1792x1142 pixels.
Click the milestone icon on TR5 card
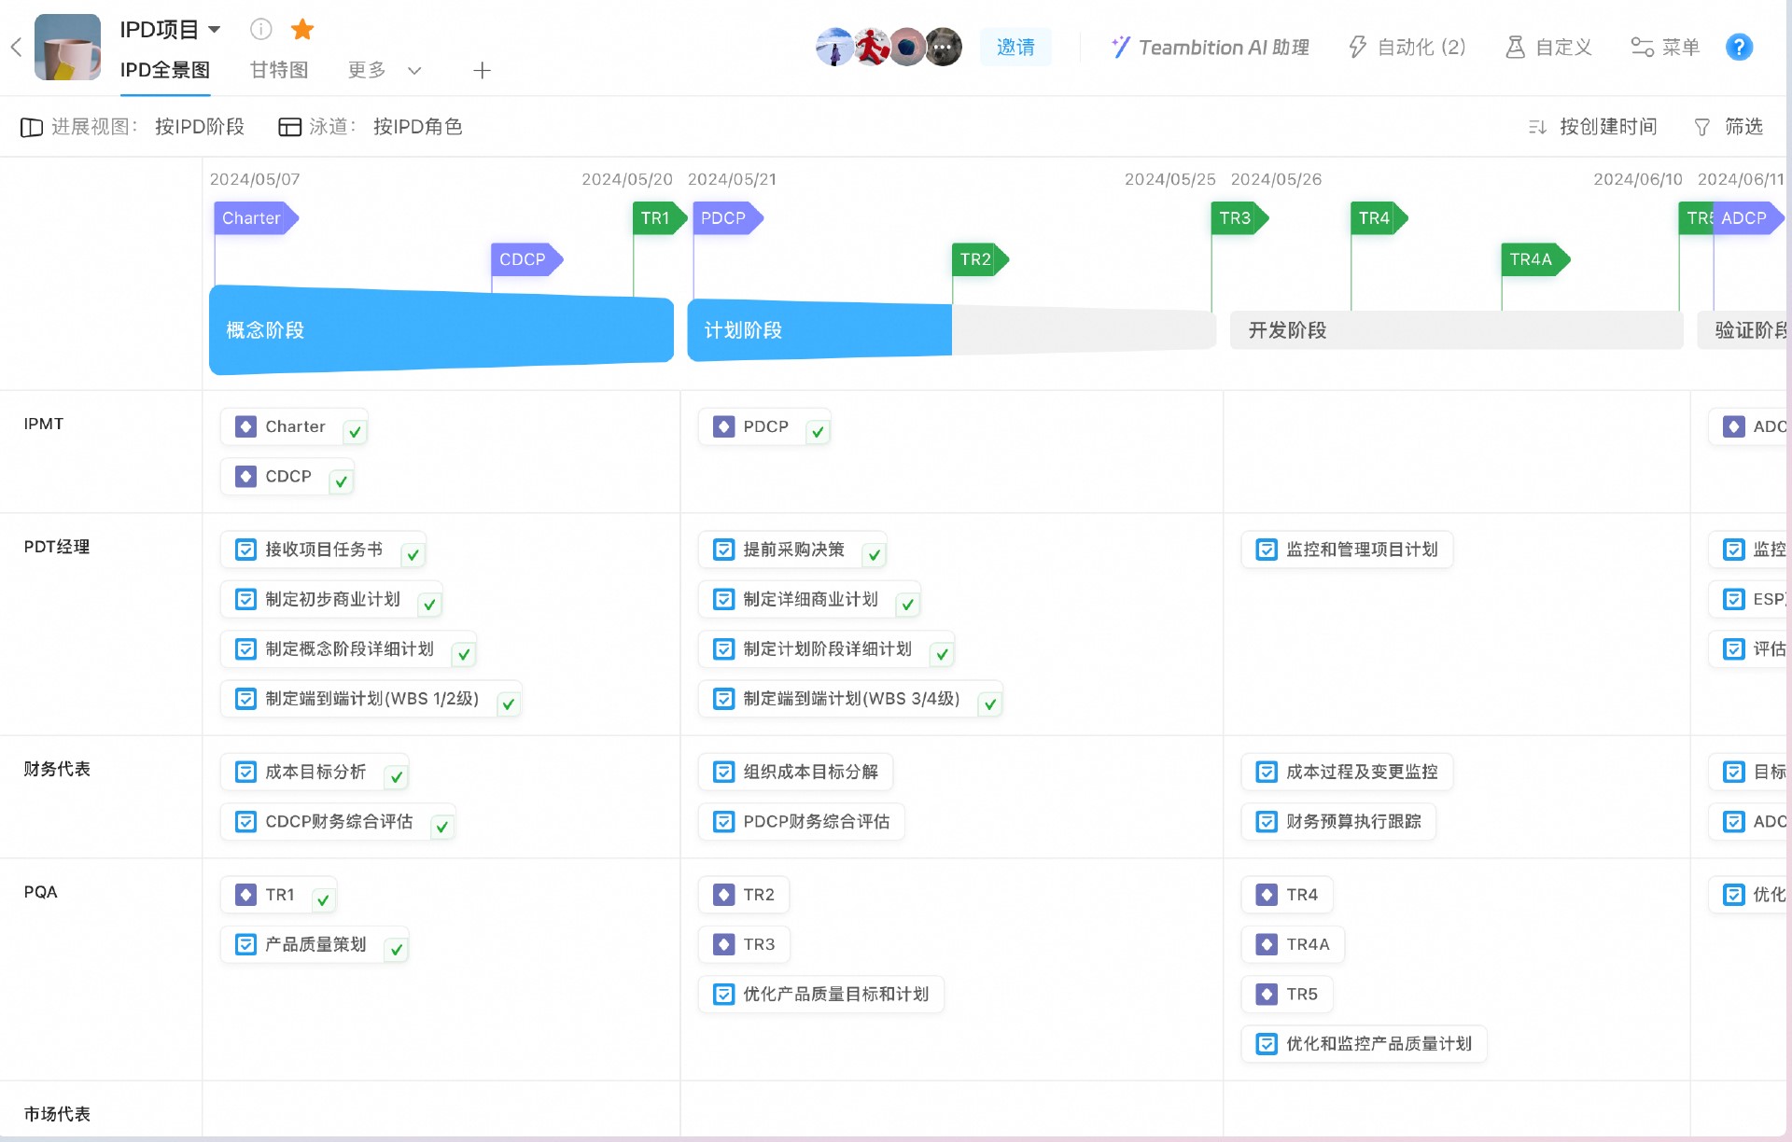(x=1267, y=994)
